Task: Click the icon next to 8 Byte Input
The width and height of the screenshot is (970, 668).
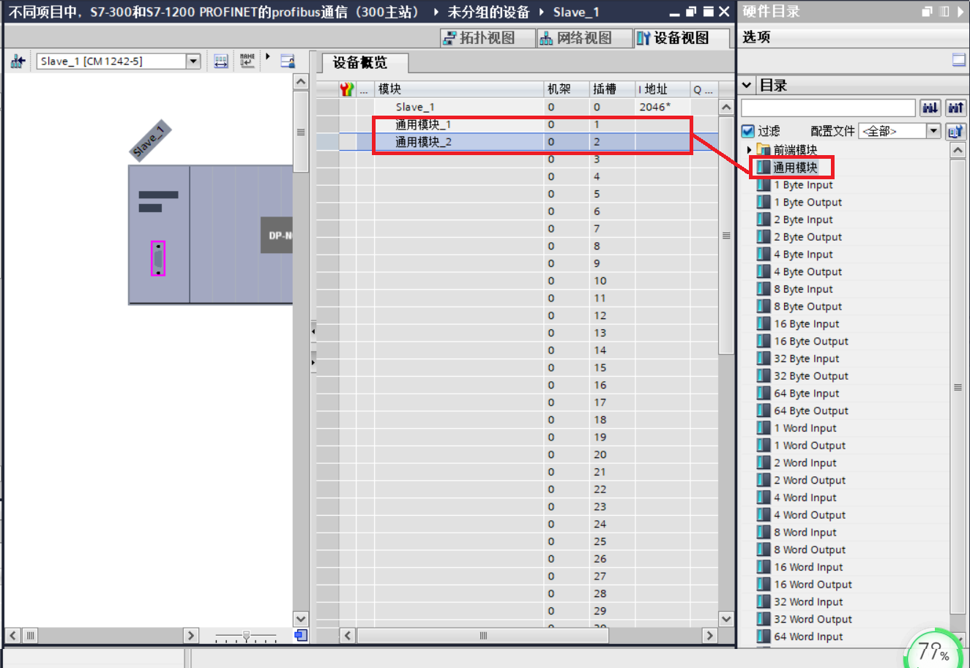Action: coord(764,289)
